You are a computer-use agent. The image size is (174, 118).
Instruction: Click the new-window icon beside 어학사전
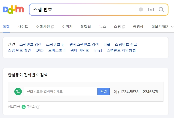pyautogui.click(x=52, y=27)
